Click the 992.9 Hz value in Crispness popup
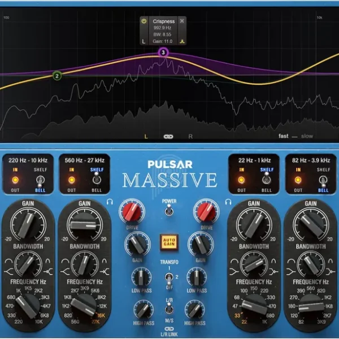 tap(162, 28)
